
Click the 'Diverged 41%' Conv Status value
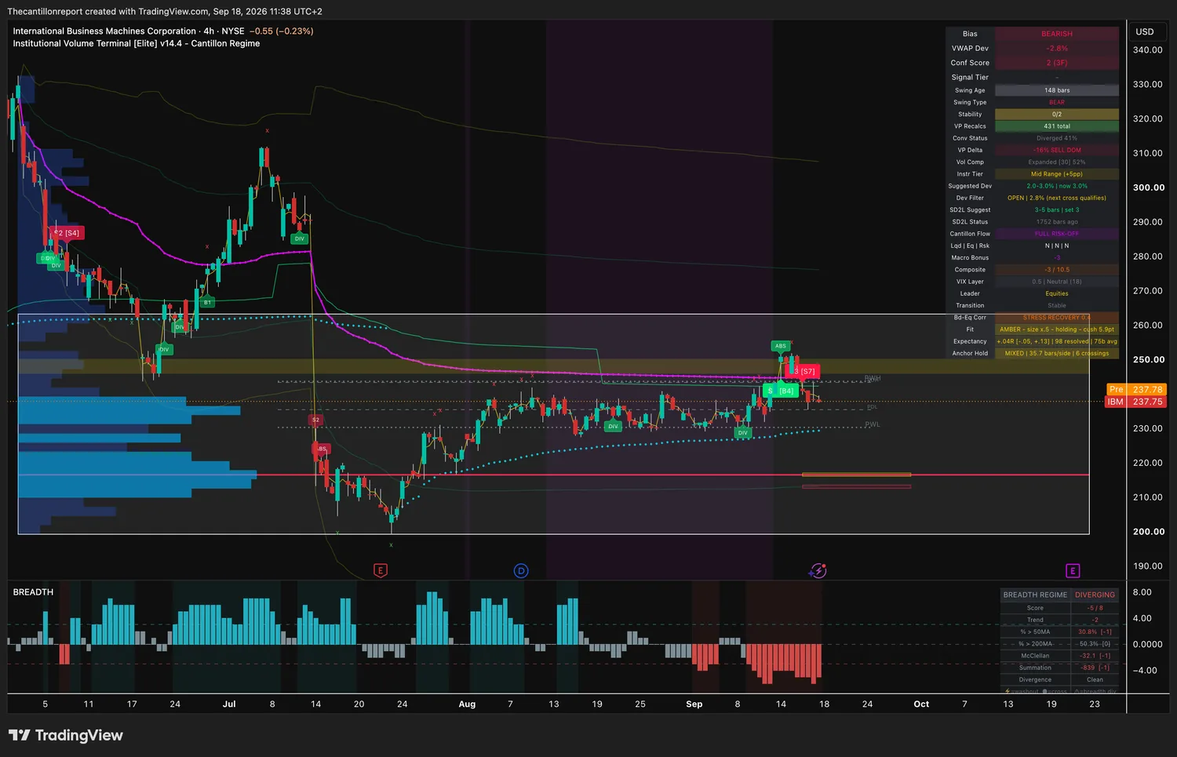[1057, 138]
